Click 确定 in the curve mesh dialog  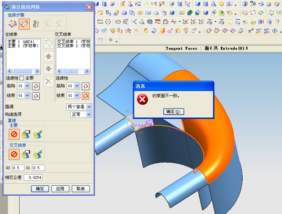tap(40, 189)
